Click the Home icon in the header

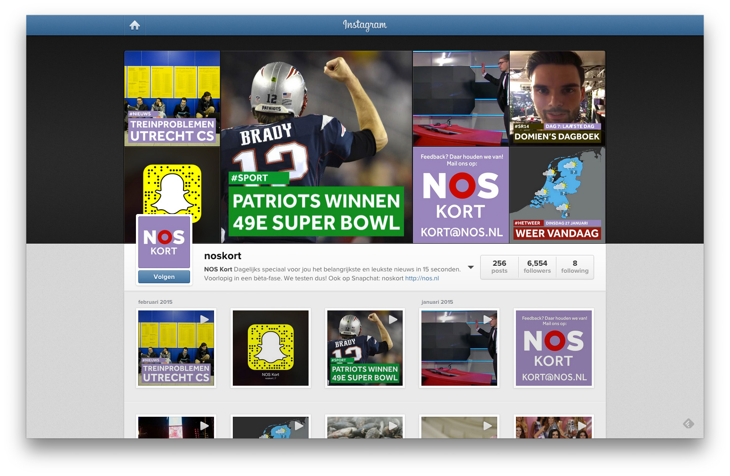(x=135, y=25)
